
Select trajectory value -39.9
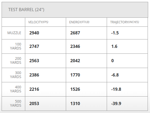(116, 103)
